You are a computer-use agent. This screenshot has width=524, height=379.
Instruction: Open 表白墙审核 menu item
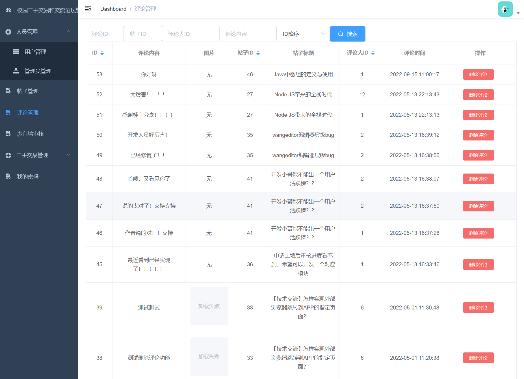click(x=39, y=134)
